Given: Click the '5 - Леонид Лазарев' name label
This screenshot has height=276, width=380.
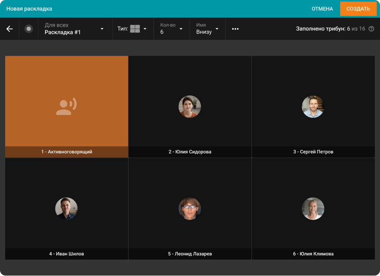Looking at the screenshot, I should pos(190,254).
